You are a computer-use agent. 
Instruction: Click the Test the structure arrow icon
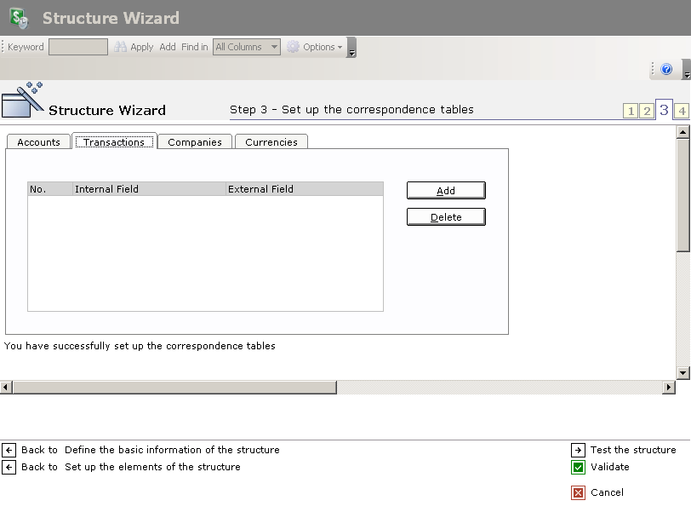pyautogui.click(x=579, y=450)
